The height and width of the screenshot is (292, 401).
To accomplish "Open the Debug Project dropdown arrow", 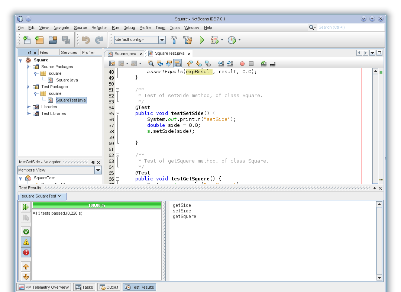I will 222,40.
